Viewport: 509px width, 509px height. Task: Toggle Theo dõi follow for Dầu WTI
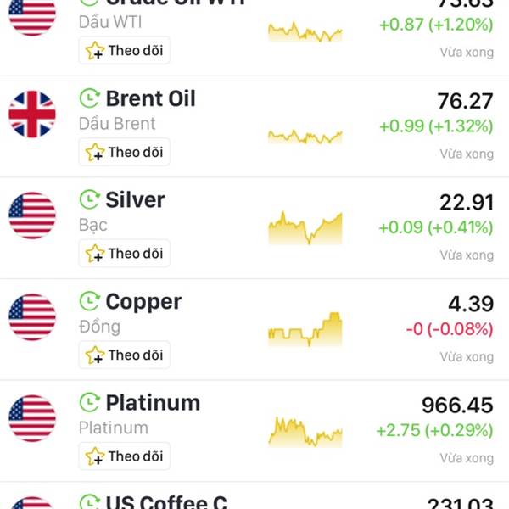coord(125,51)
